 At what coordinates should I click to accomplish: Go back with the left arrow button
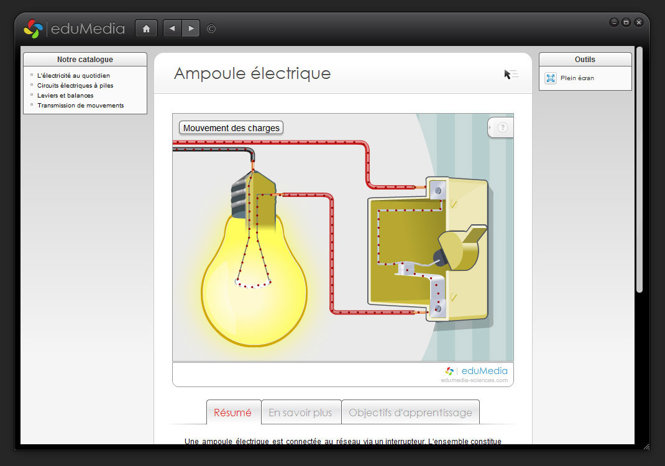click(x=172, y=29)
